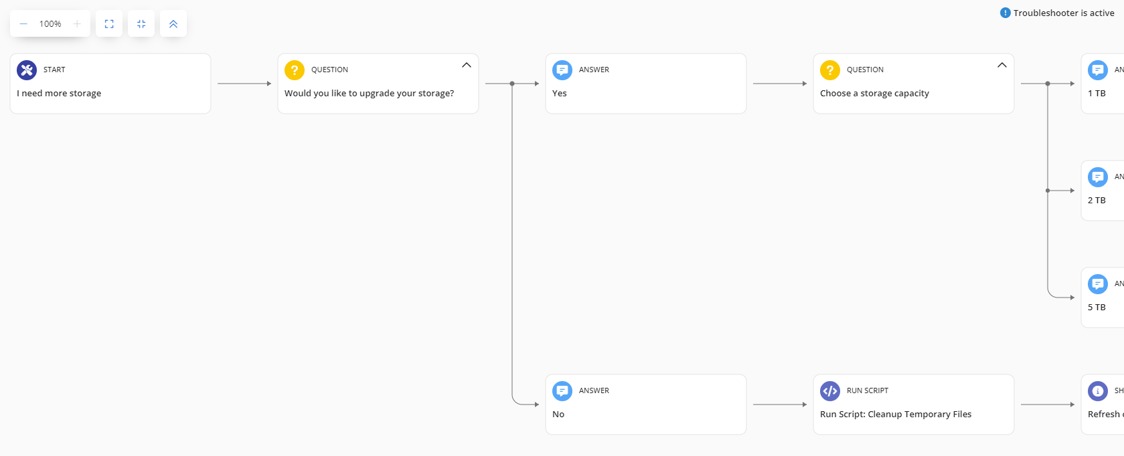Click the fit to screen expand icon
This screenshot has height=456, width=1124.
109,24
